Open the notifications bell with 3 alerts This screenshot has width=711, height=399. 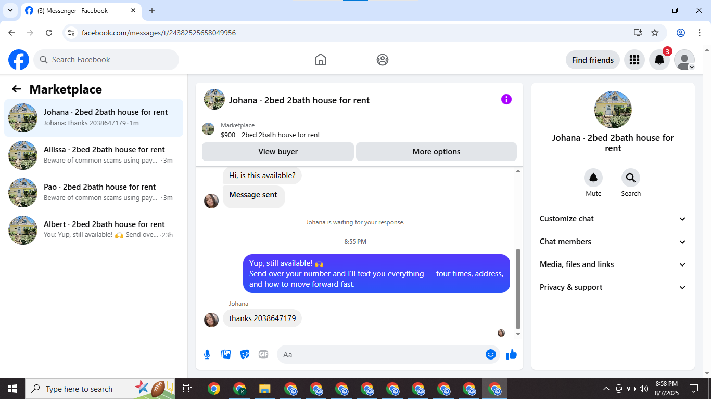coord(659,60)
